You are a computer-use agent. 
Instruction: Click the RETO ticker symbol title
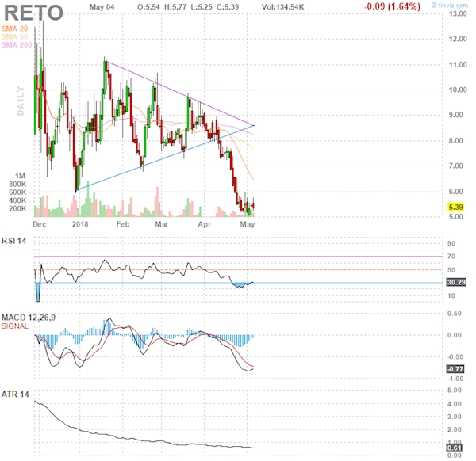pos(35,12)
